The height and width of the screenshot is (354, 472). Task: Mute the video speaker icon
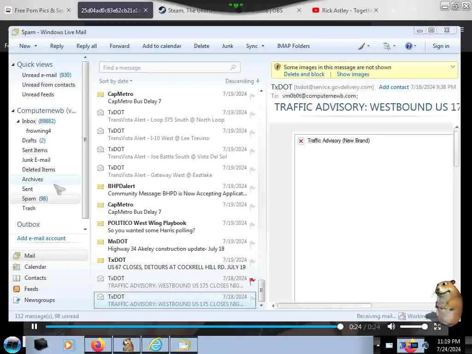[391, 327]
